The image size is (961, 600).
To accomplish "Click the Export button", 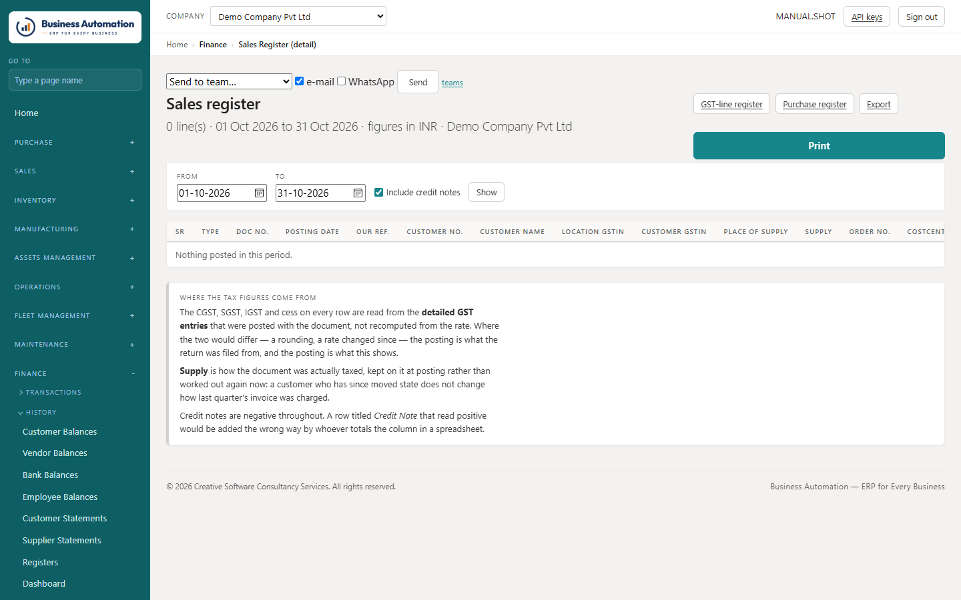I will coord(878,104).
